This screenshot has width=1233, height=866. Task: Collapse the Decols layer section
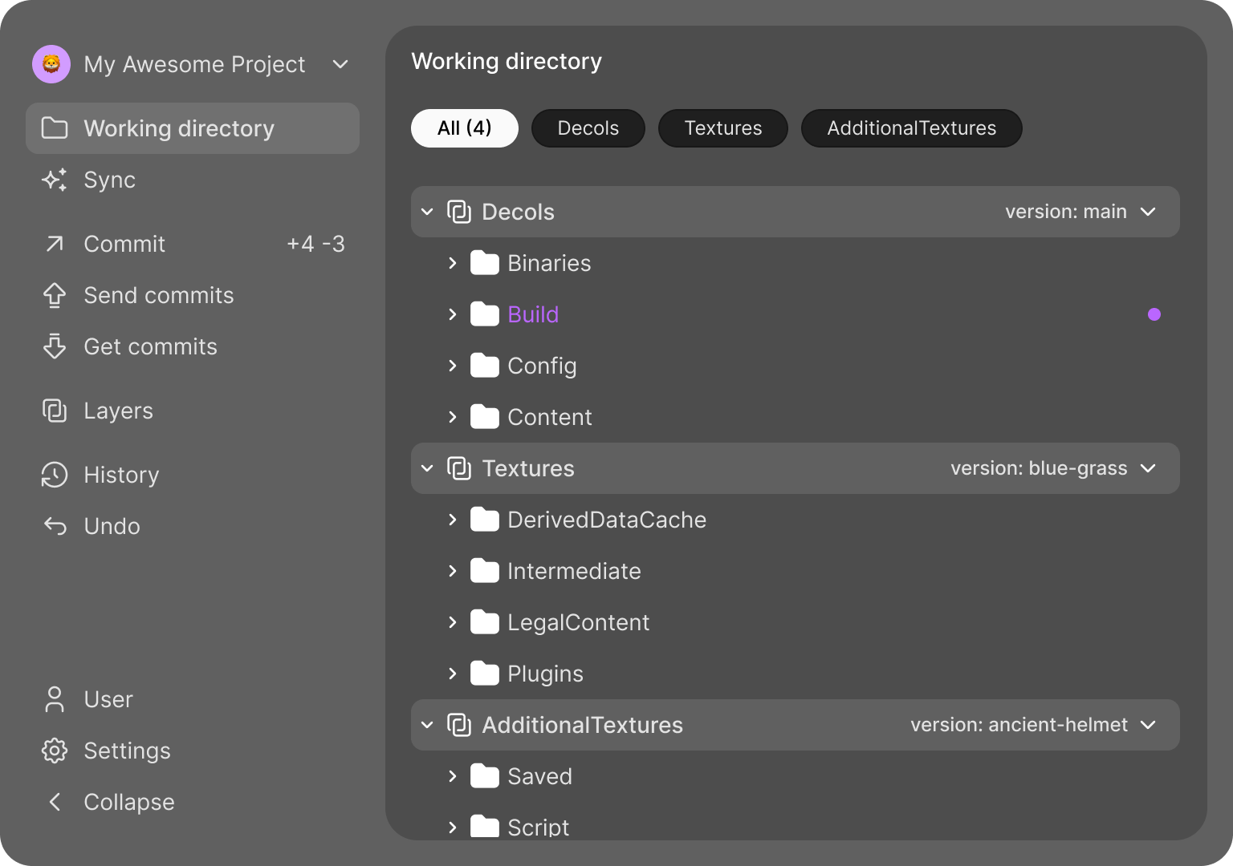(427, 212)
